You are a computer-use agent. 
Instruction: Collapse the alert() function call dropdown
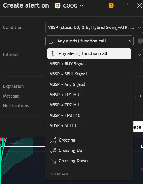(89, 41)
